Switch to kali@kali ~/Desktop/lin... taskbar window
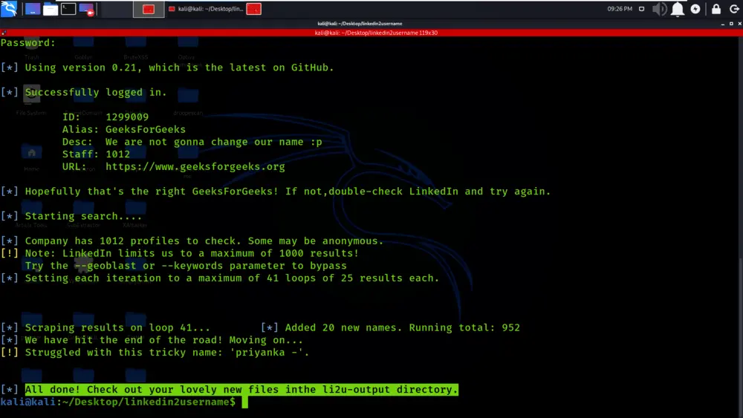Image resolution: width=743 pixels, height=418 pixels. [x=206, y=9]
